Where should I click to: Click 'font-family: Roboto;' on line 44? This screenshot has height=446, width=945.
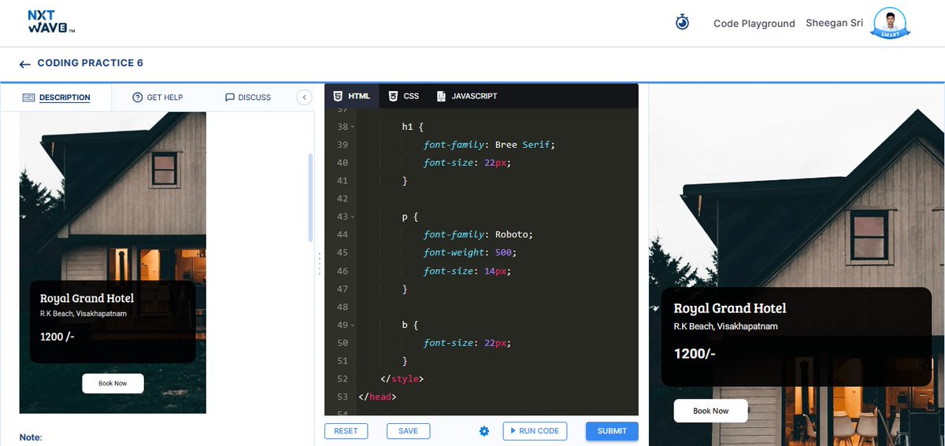[478, 234]
